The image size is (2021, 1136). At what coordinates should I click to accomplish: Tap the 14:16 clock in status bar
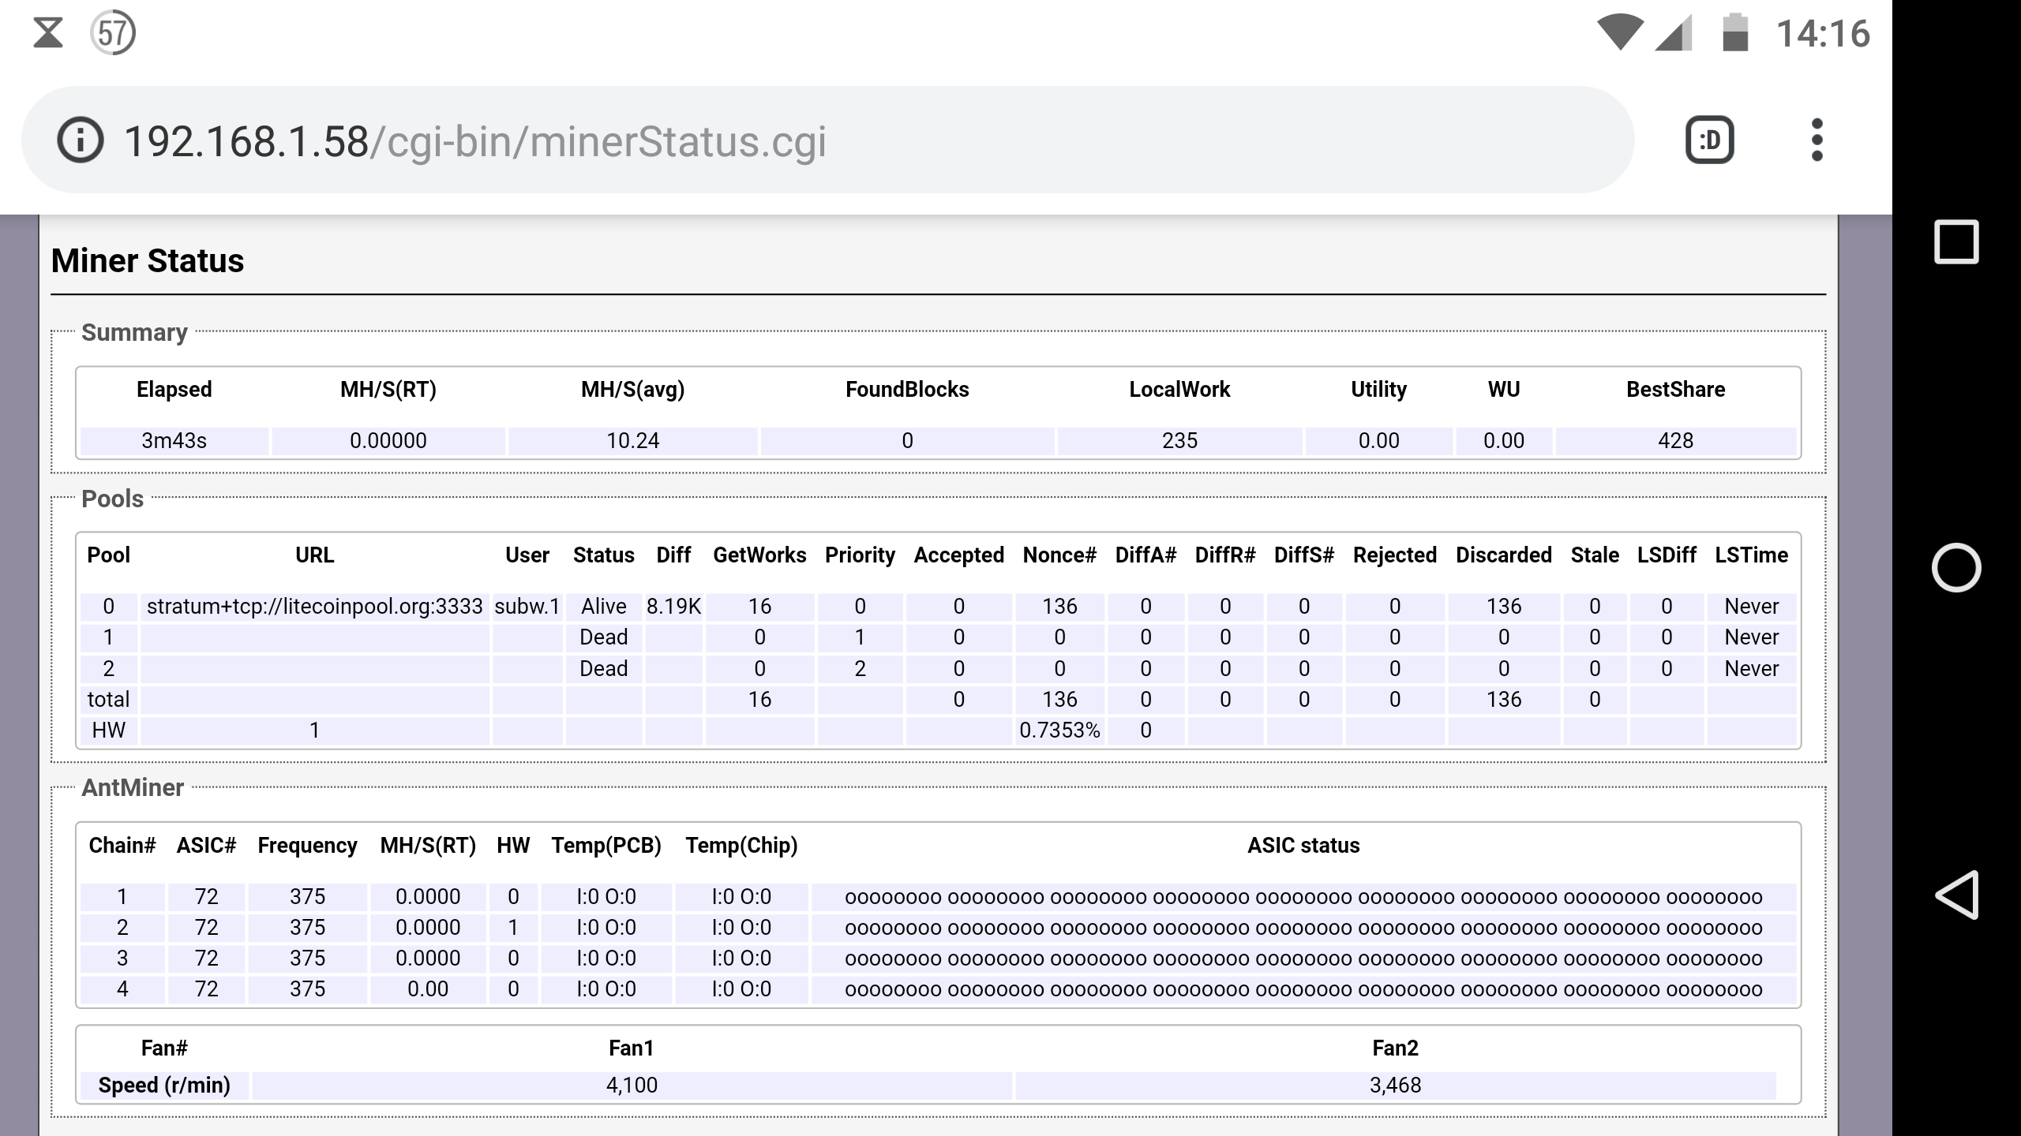pos(1822,34)
